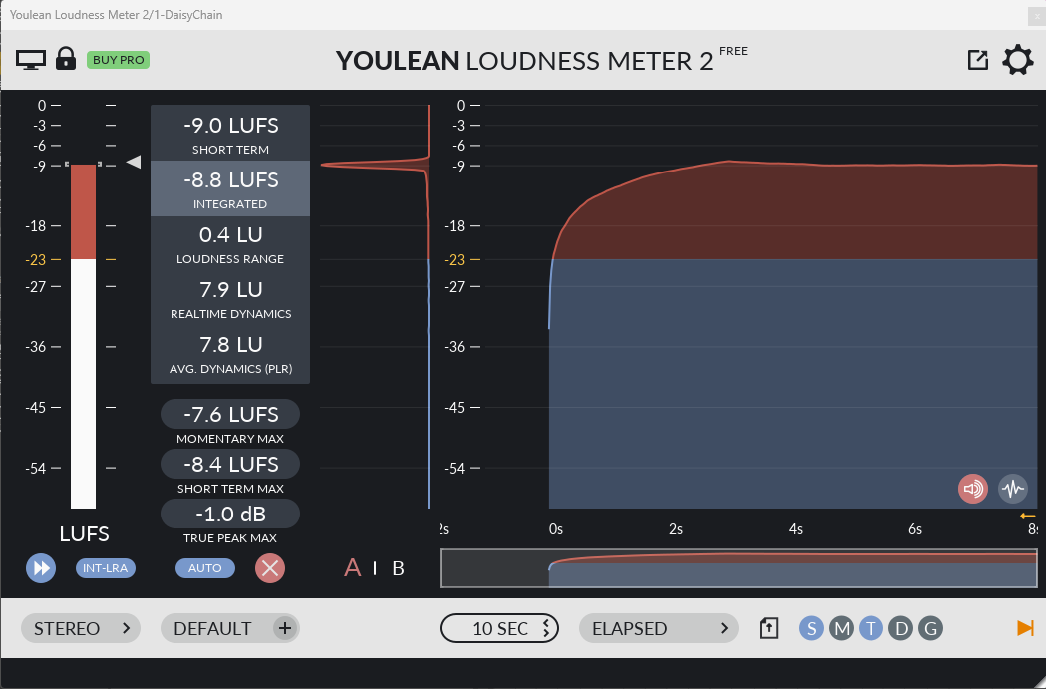Click the red loudness speaker icon
This screenshot has width=1046, height=689.
972,489
